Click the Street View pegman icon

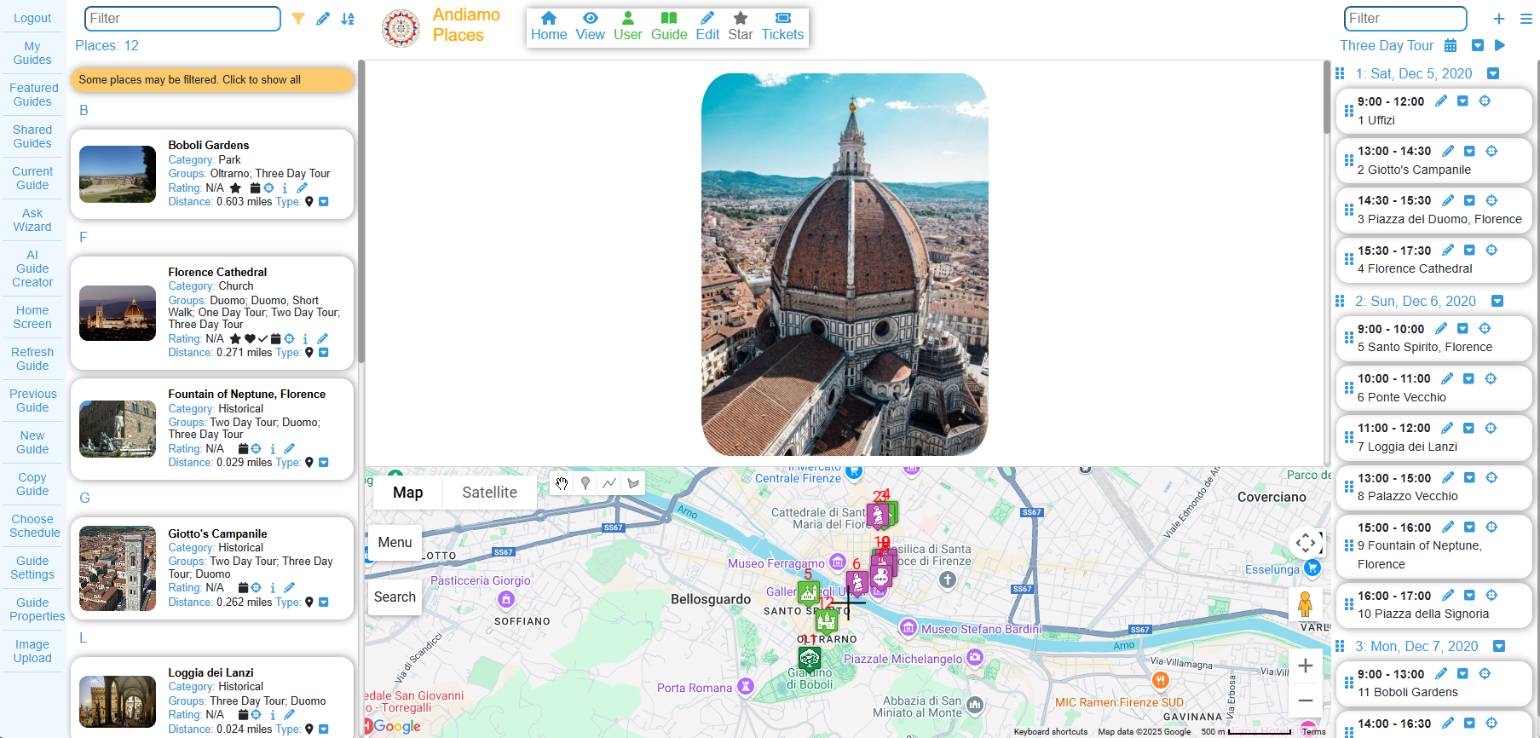(x=1306, y=604)
